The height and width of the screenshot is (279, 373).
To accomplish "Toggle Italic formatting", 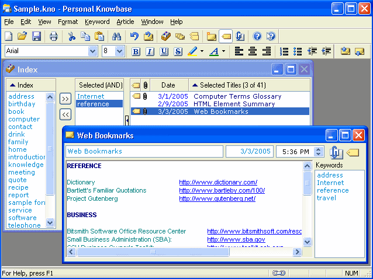I will pos(150,51).
